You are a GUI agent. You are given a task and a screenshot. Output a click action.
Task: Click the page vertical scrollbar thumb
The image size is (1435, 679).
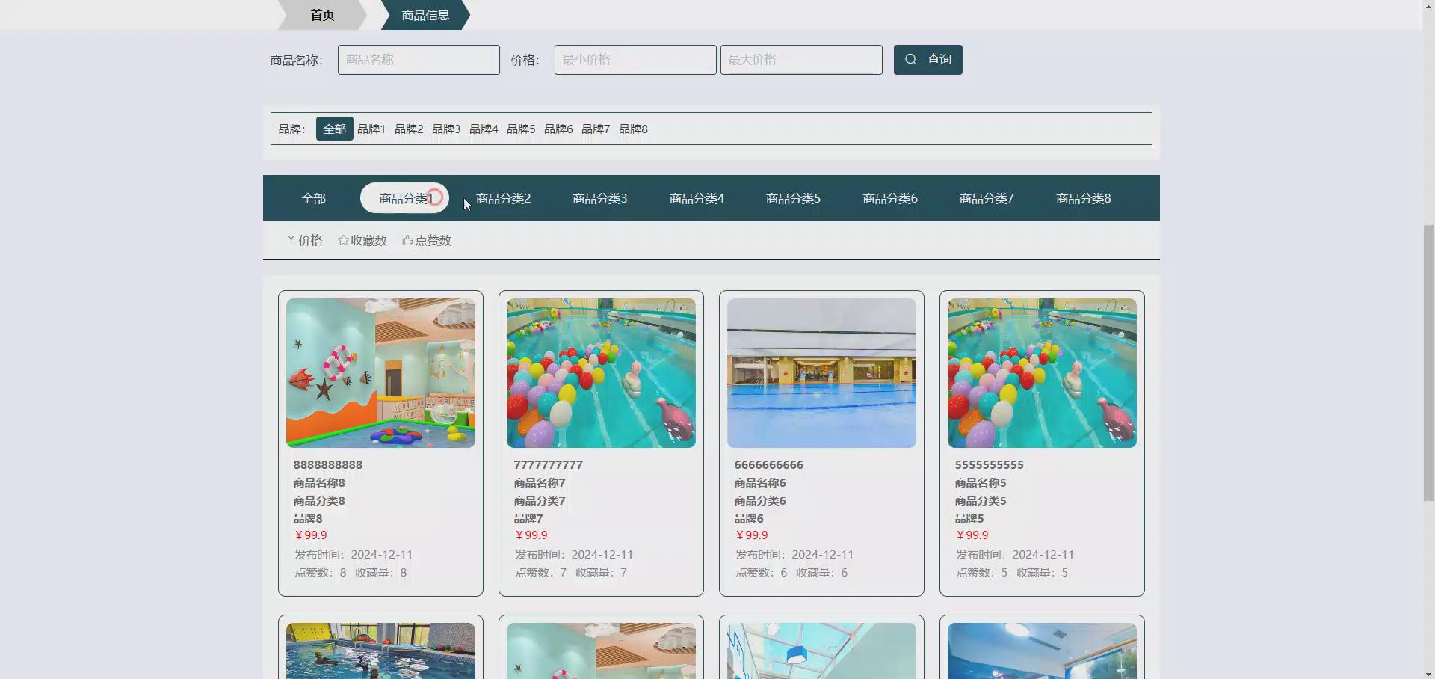tap(1428, 361)
